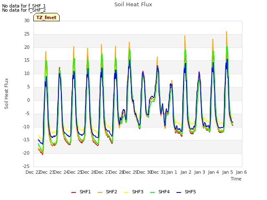Click the SHF2 legend entry
This screenshot has height=200, width=267.
(107, 192)
